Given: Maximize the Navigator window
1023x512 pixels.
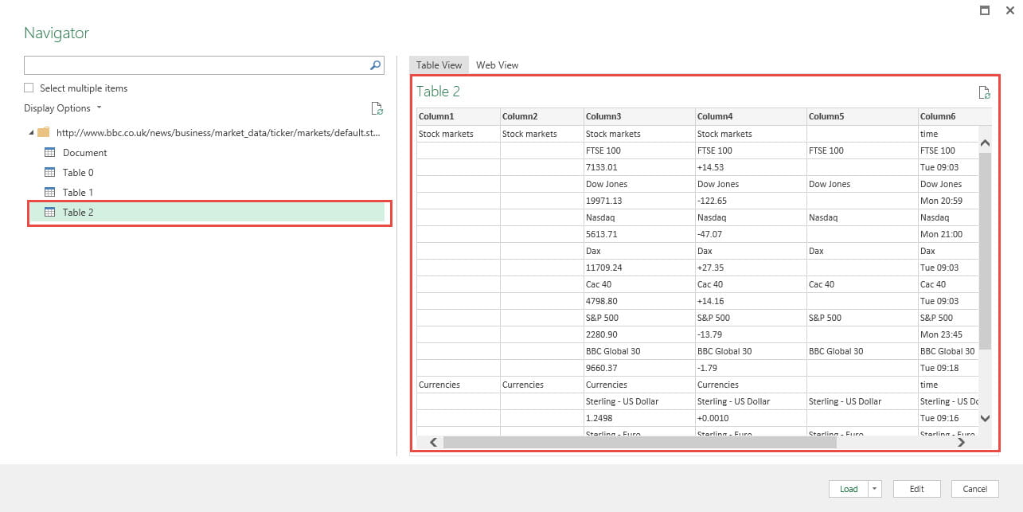Looking at the screenshot, I should [x=985, y=10].
